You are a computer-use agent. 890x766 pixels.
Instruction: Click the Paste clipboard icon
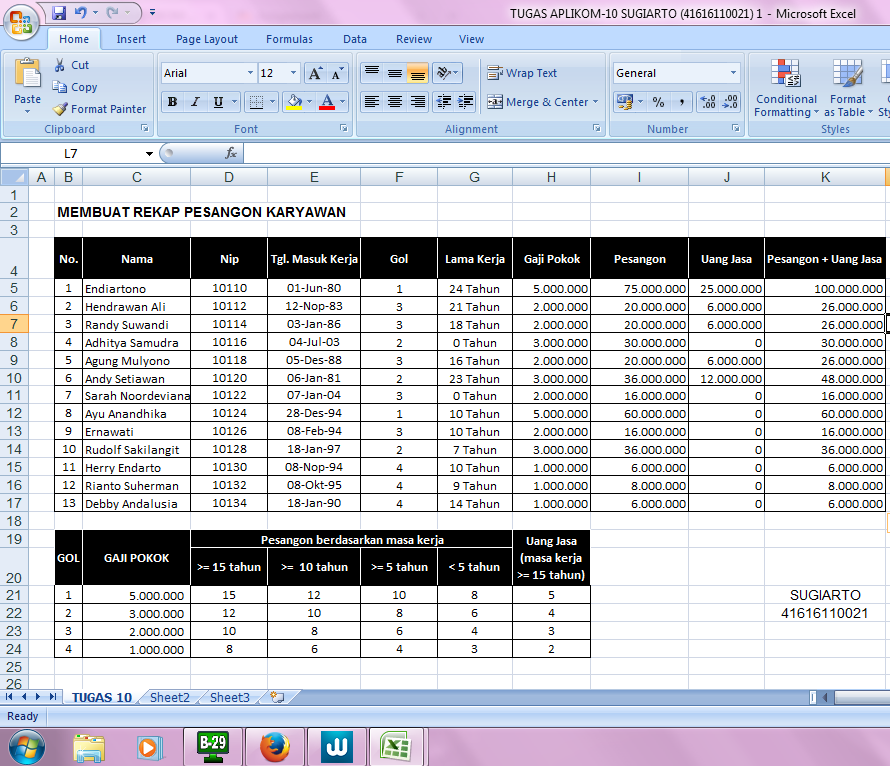click(x=27, y=74)
